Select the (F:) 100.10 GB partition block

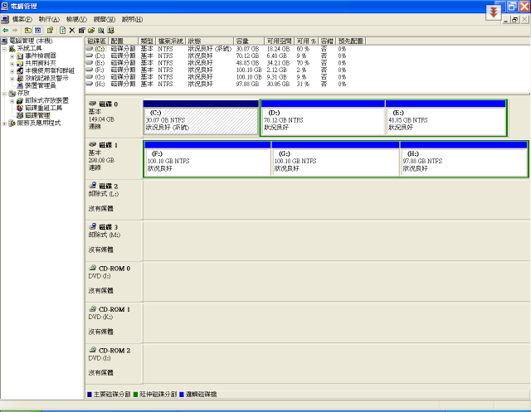207,158
